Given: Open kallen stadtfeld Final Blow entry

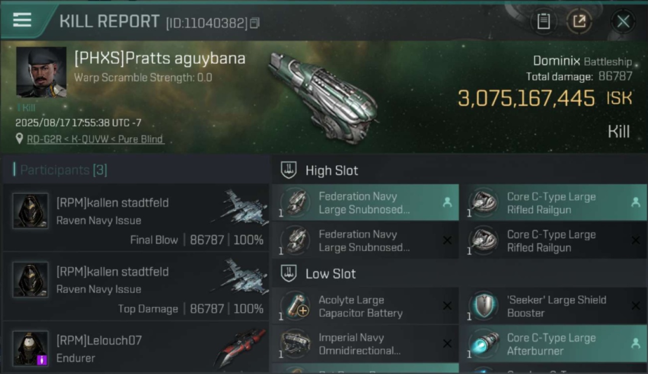Looking at the screenshot, I should [136, 217].
